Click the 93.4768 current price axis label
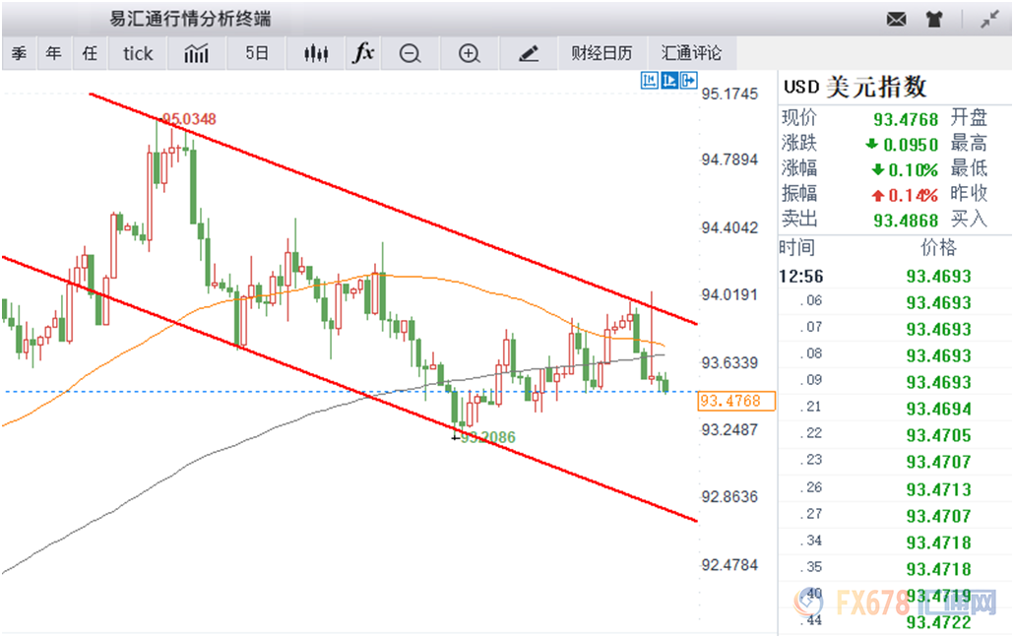This screenshot has width=1014, height=638. coord(736,401)
